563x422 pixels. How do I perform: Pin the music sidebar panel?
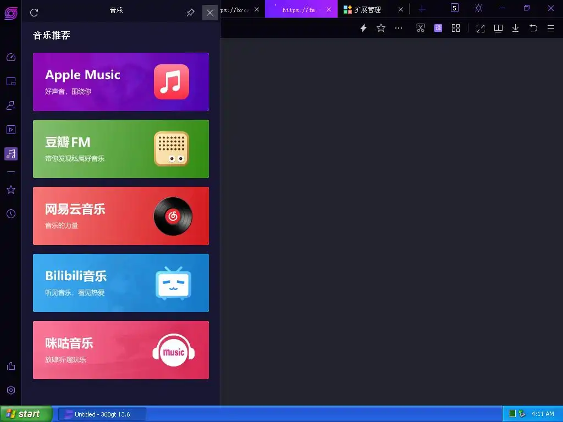190,13
